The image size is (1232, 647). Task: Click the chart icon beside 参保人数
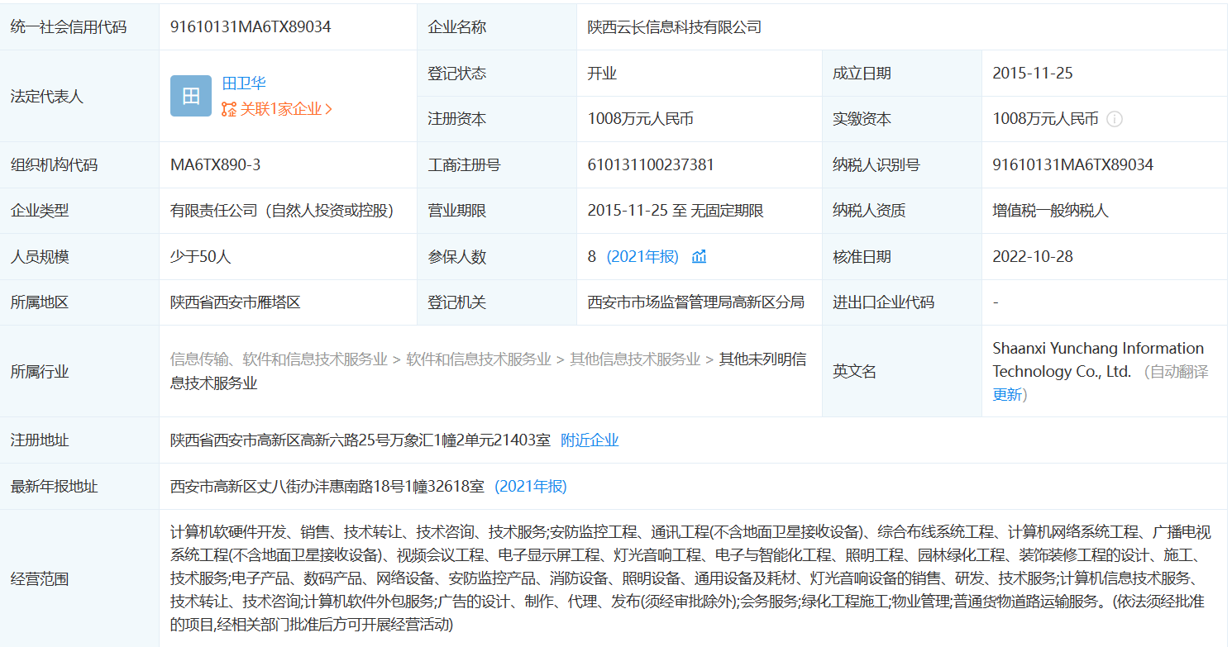[700, 256]
